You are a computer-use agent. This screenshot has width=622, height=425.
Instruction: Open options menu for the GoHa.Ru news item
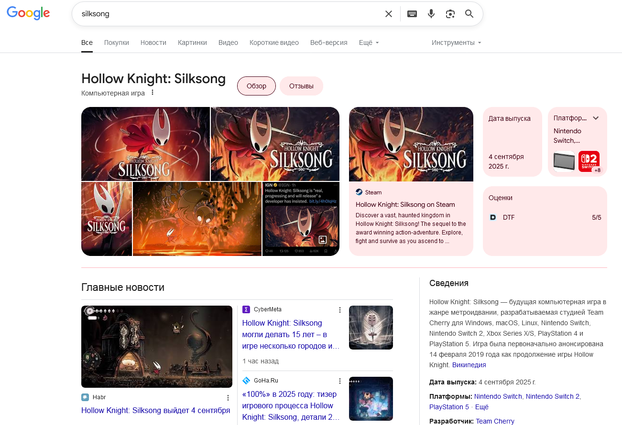click(340, 381)
